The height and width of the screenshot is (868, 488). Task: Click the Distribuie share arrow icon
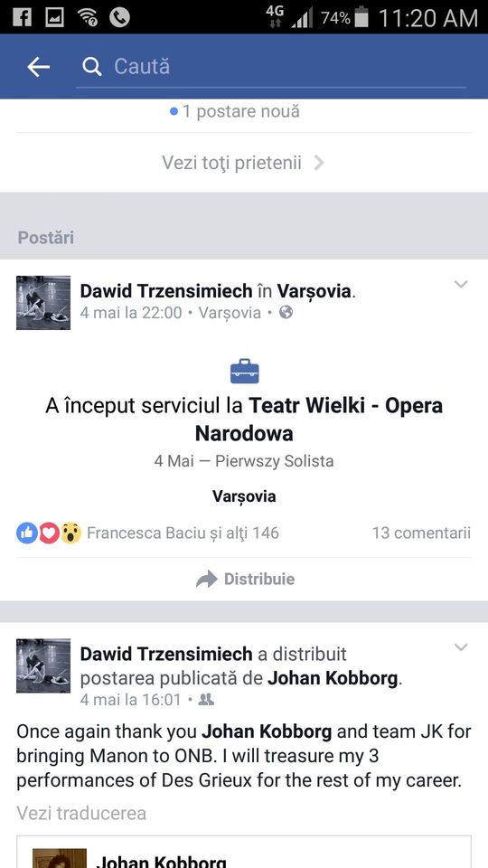(207, 580)
